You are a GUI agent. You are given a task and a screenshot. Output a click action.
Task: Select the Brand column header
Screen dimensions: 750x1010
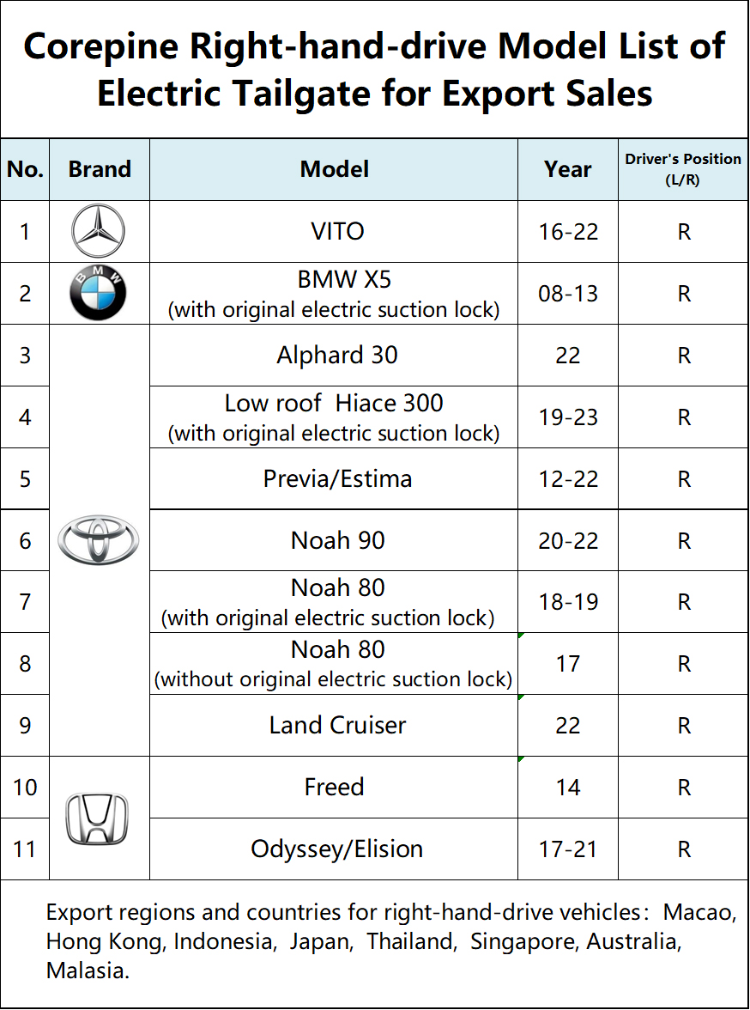pyautogui.click(x=100, y=169)
